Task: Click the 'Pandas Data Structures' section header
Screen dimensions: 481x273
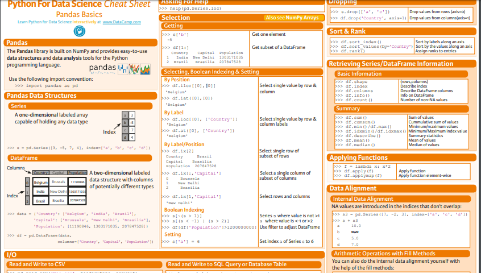Action: [81, 96]
